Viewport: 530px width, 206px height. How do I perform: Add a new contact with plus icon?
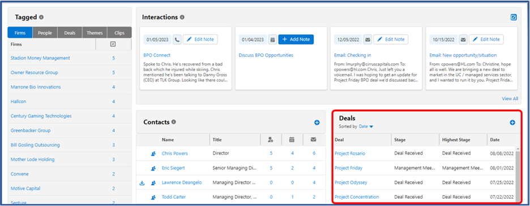pos(317,122)
